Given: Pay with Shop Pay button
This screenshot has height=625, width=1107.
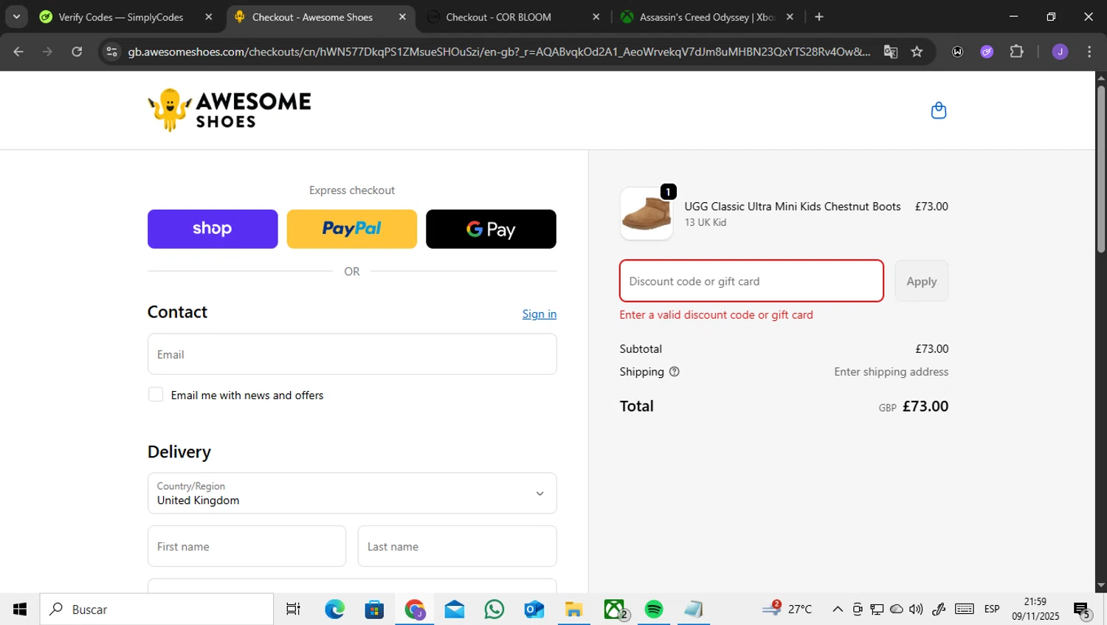Looking at the screenshot, I should point(213,229).
